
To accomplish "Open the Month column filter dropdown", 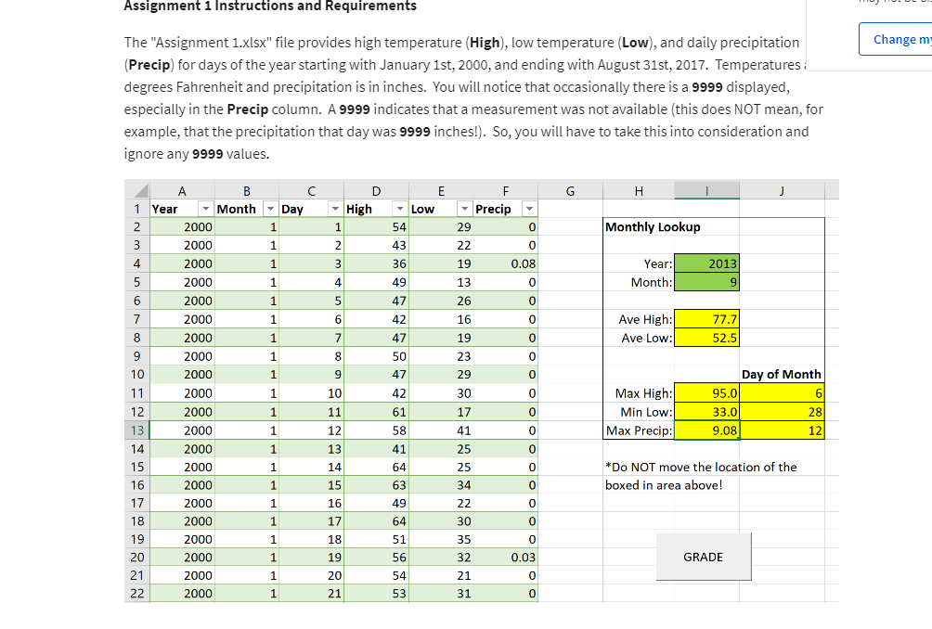I will [x=272, y=209].
